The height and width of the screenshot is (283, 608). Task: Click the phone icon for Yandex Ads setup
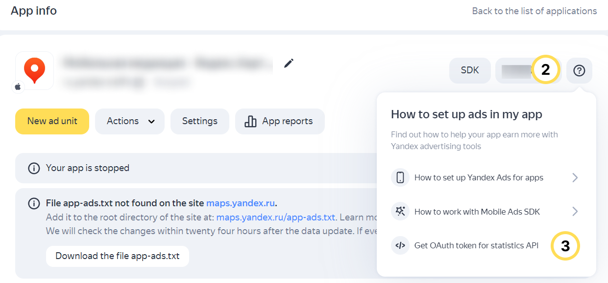coord(400,177)
